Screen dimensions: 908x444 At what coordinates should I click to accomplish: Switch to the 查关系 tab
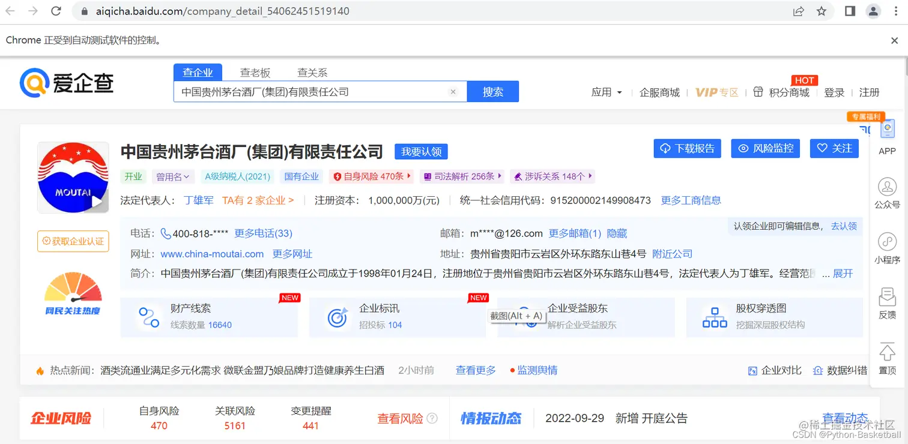point(312,72)
